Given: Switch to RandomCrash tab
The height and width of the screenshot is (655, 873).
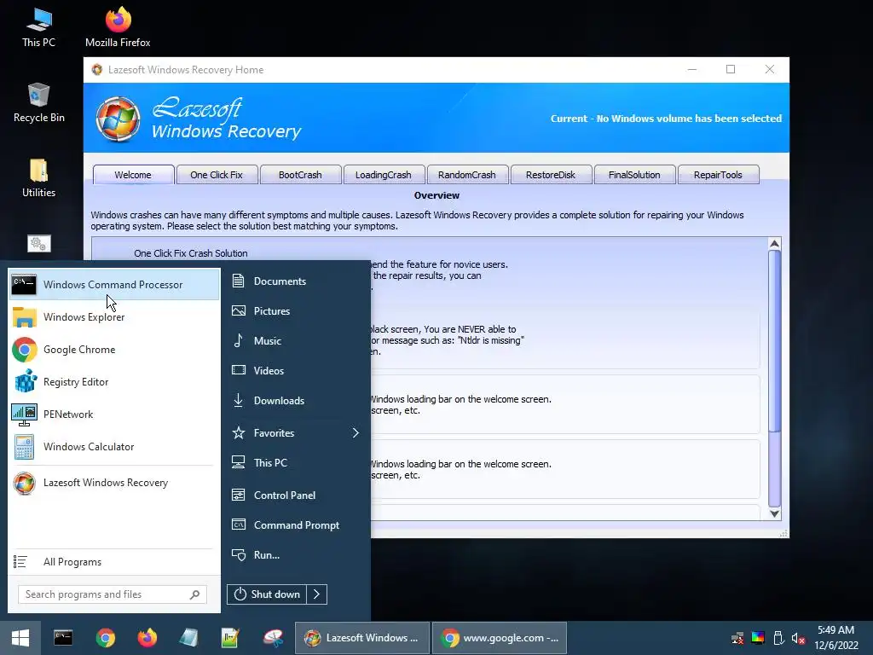Looking at the screenshot, I should point(467,175).
